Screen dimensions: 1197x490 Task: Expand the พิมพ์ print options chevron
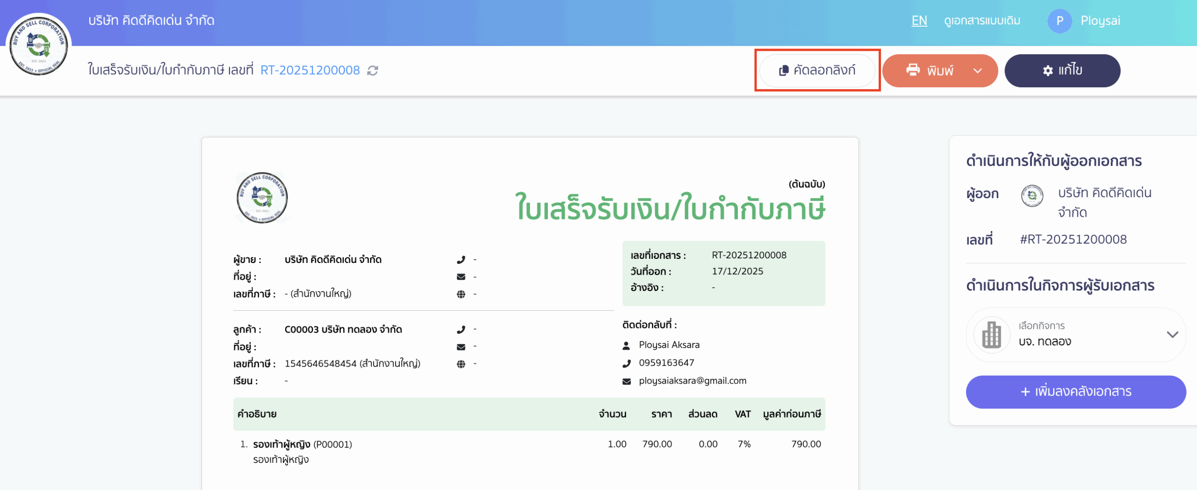977,71
